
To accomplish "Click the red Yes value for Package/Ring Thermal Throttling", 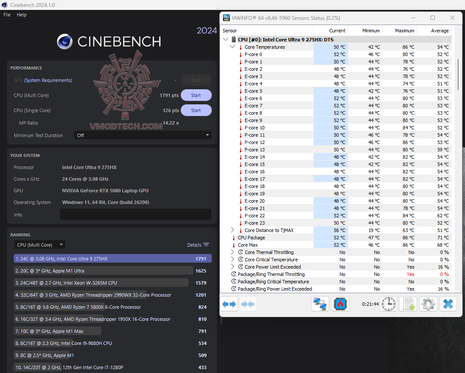I will point(411,274).
